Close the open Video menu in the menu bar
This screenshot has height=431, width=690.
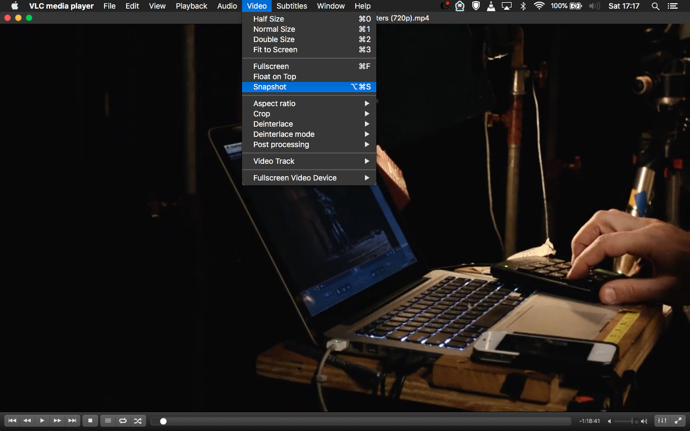(257, 6)
